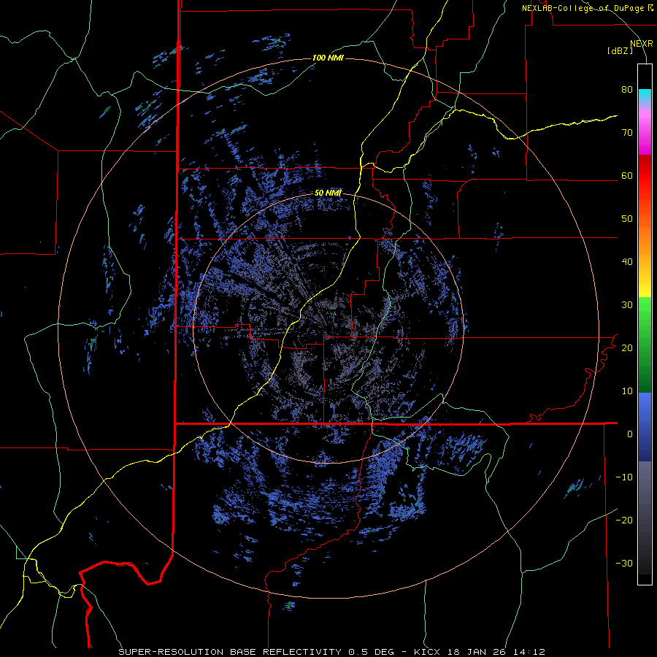The height and width of the screenshot is (657, 657).
Task: Click the 80 value on the dBZ scale
Action: [x=627, y=90]
